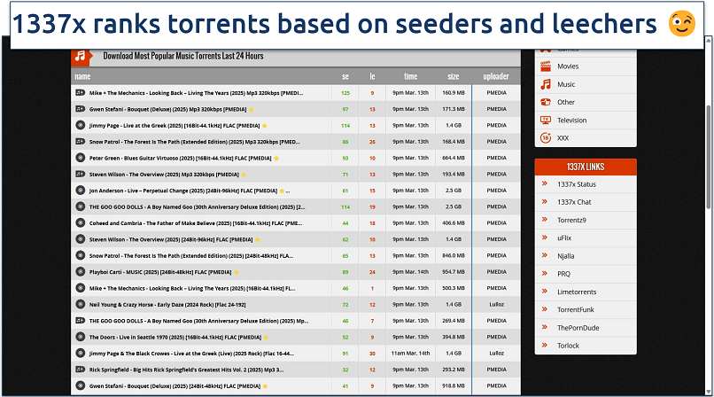The height and width of the screenshot is (397, 714).
Task: Click the Other category icon
Action: [x=546, y=102]
